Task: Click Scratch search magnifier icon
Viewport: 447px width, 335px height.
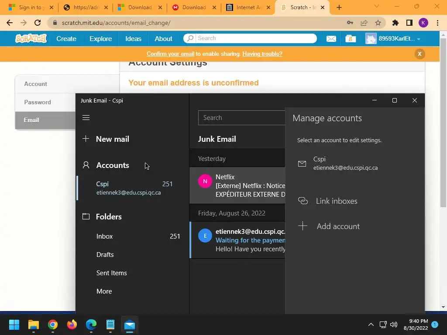Action: tap(190, 38)
